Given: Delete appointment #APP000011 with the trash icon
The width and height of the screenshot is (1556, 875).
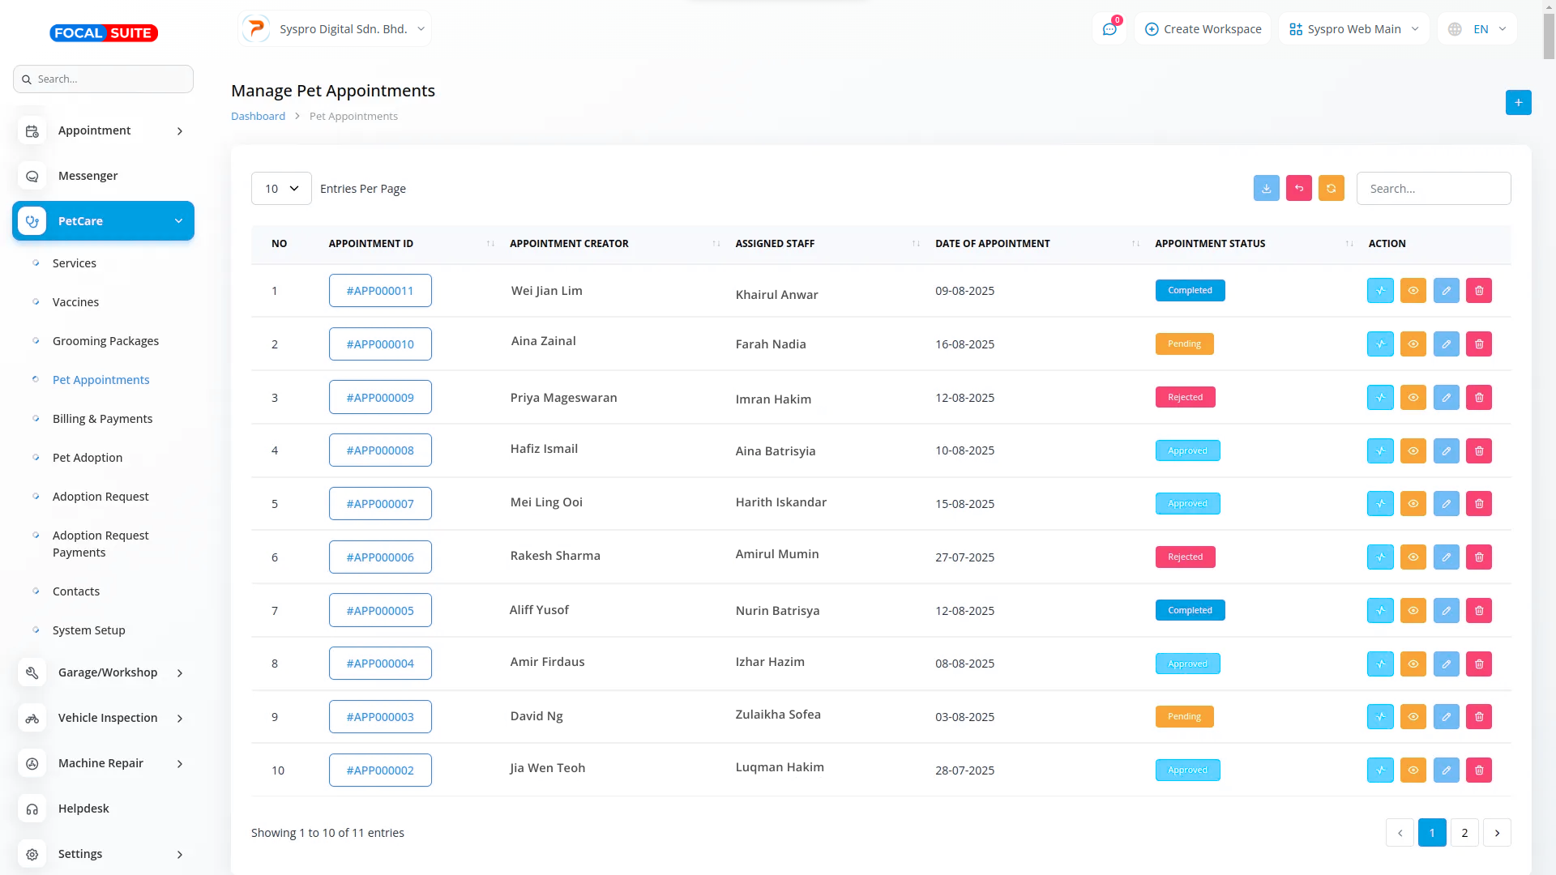Looking at the screenshot, I should pos(1478,291).
